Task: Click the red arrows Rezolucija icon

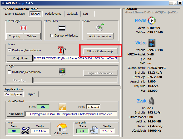Action: [23, 28]
